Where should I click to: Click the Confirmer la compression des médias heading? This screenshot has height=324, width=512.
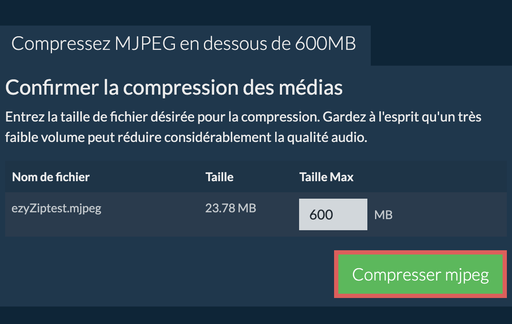point(174,88)
